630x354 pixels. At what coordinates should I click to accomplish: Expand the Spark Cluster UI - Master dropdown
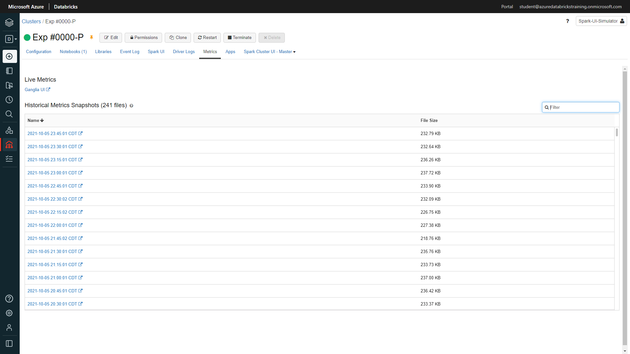click(x=269, y=52)
